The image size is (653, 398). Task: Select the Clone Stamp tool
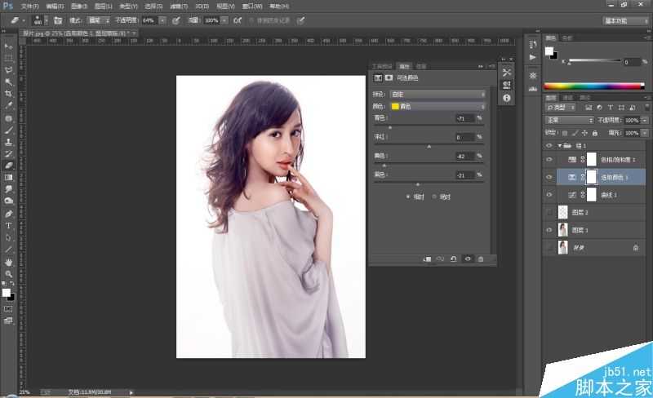tap(9, 141)
